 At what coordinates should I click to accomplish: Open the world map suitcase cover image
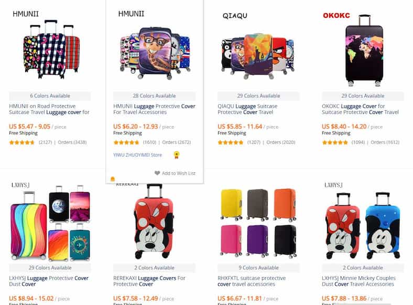pyautogui.click(x=364, y=50)
